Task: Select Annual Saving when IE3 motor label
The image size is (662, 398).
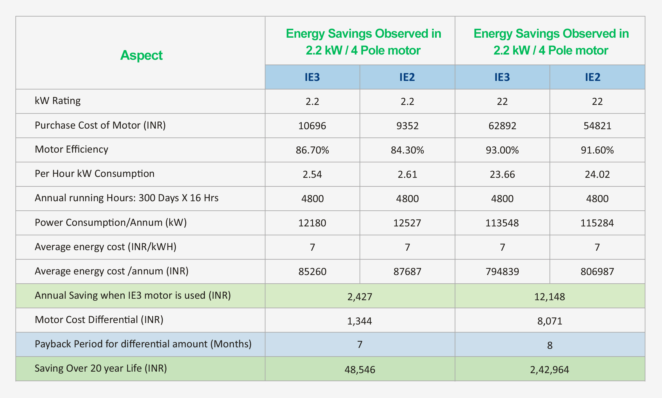Action: click(x=133, y=295)
